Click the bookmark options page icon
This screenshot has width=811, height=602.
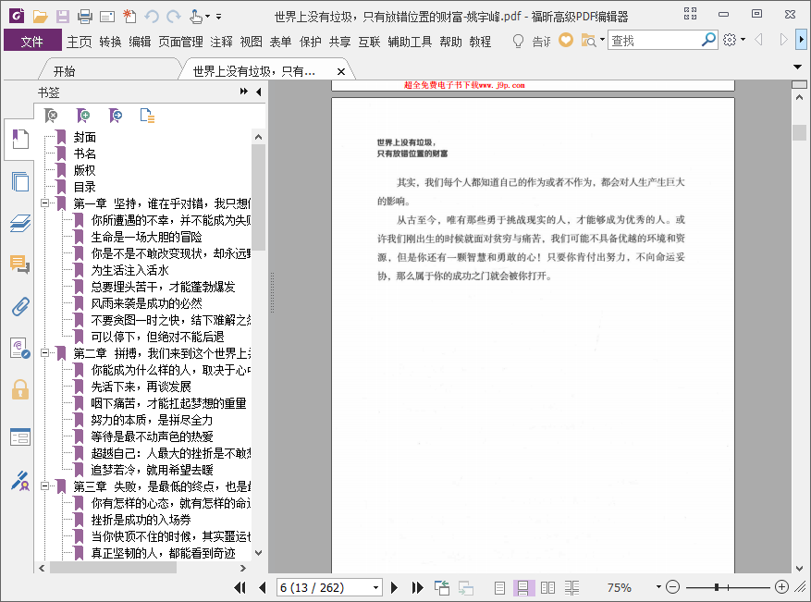click(147, 116)
